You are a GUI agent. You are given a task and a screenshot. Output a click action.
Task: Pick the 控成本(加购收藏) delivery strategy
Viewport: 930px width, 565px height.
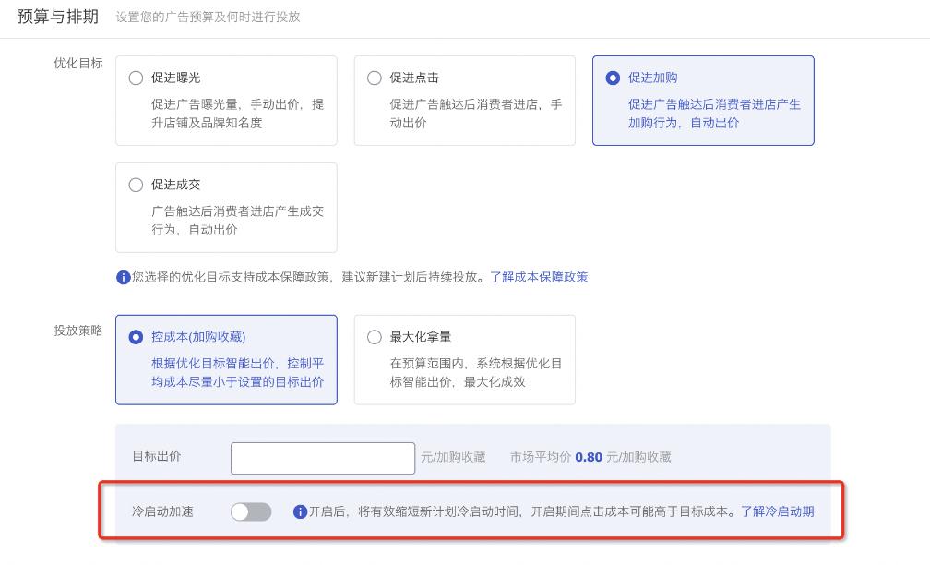point(137,338)
